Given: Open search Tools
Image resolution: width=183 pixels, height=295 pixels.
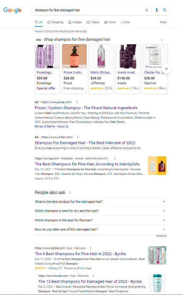Looking at the screenshot, I should [163, 22].
